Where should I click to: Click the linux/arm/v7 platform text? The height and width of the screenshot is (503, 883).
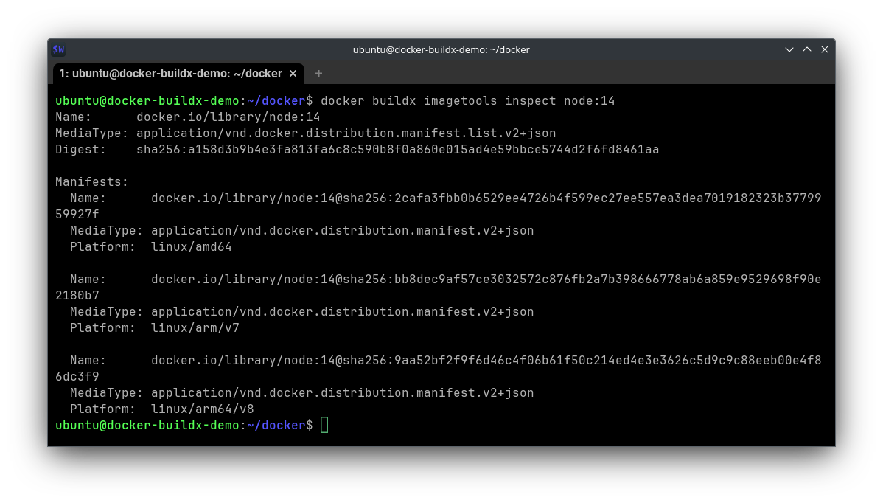click(195, 328)
